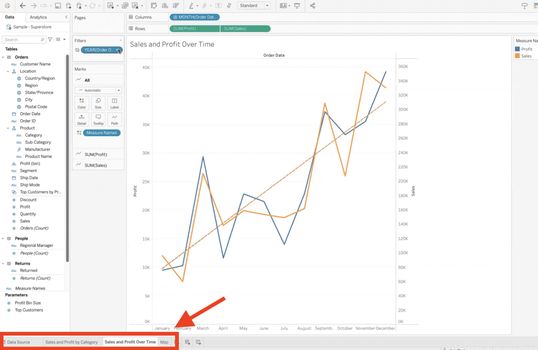The image size is (538, 350).
Task: Switch to the Analytics tab
Action: [x=39, y=17]
